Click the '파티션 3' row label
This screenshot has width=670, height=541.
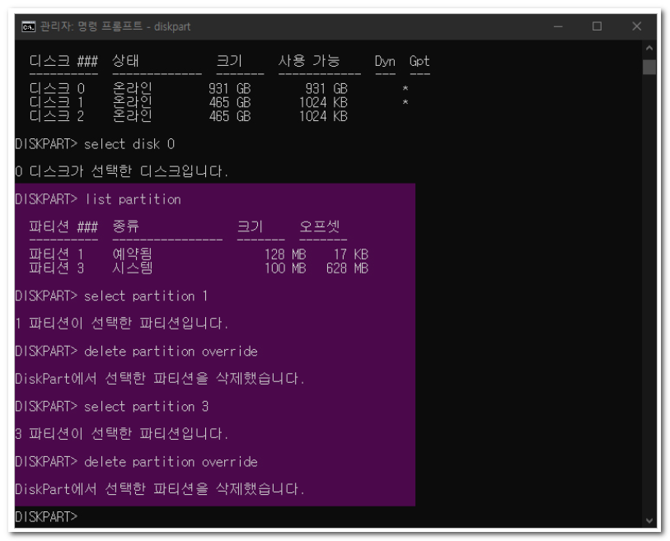coord(56,268)
